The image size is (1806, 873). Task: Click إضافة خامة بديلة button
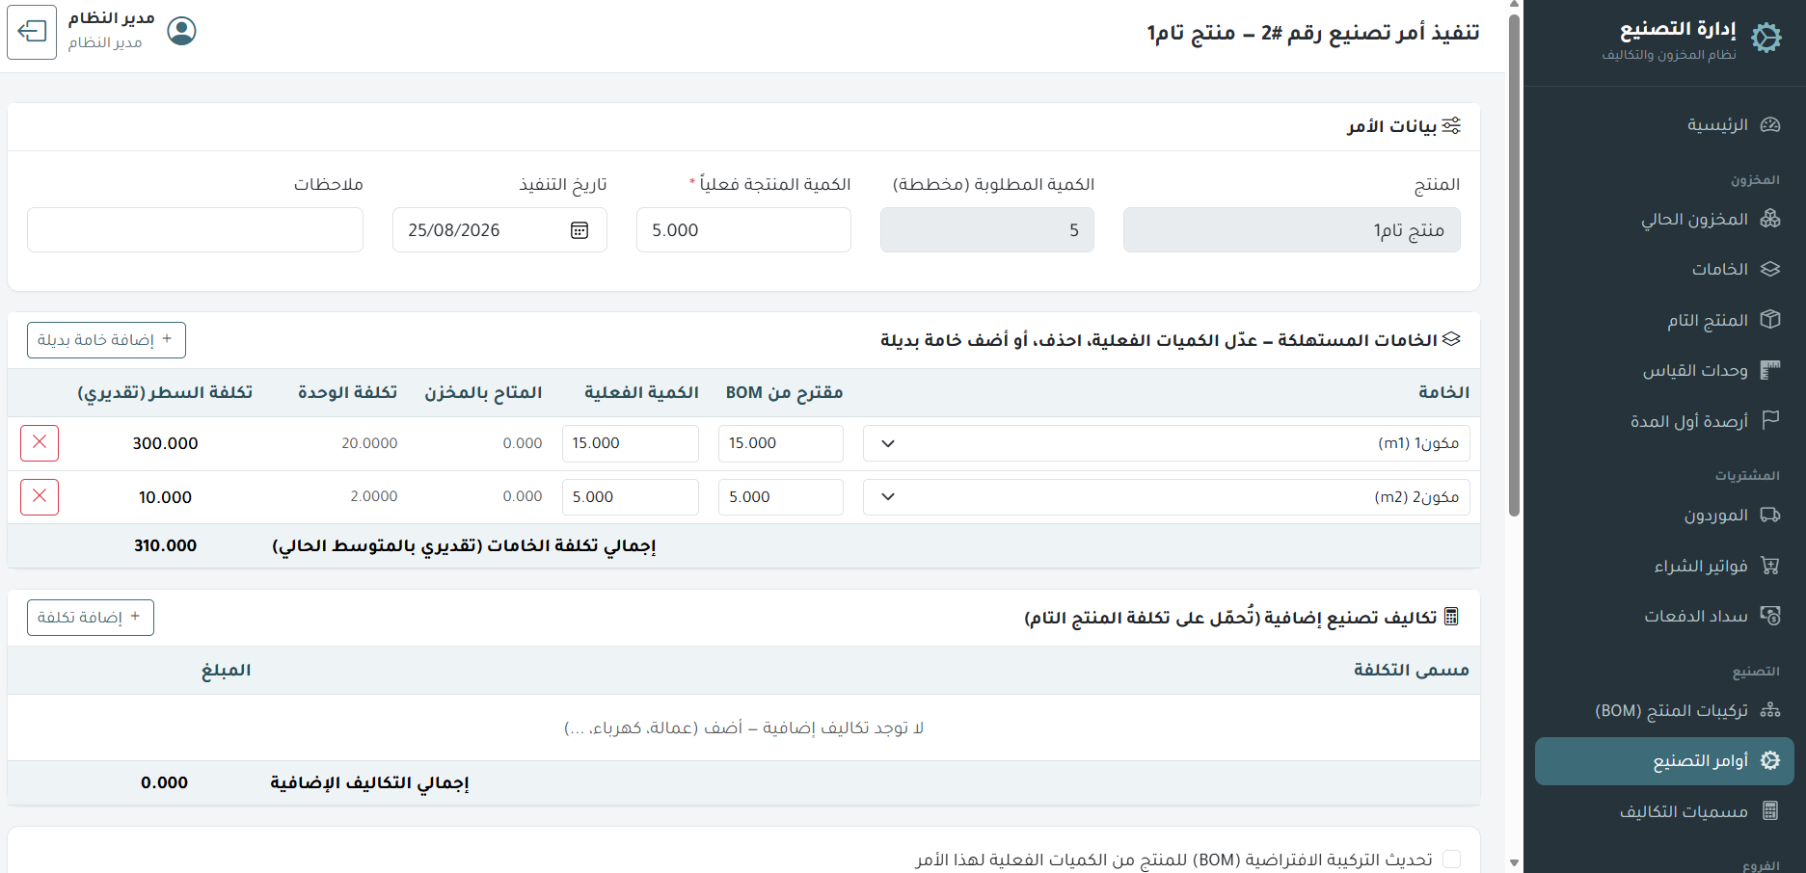pos(106,340)
